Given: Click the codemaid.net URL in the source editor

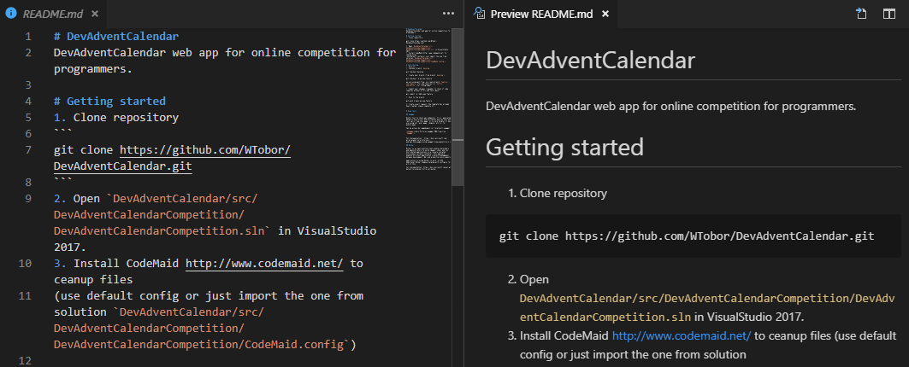Looking at the screenshot, I should (263, 264).
